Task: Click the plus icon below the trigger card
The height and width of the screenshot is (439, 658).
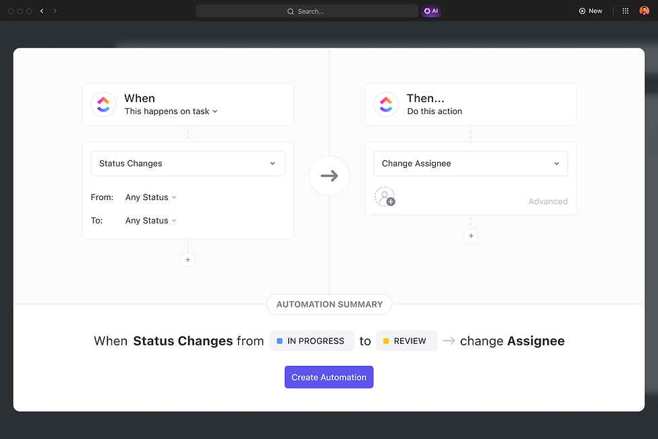Action: coord(187,259)
